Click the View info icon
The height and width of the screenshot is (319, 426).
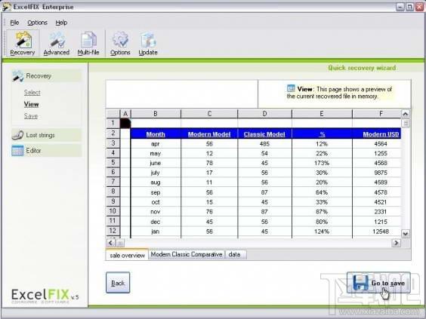click(291, 88)
